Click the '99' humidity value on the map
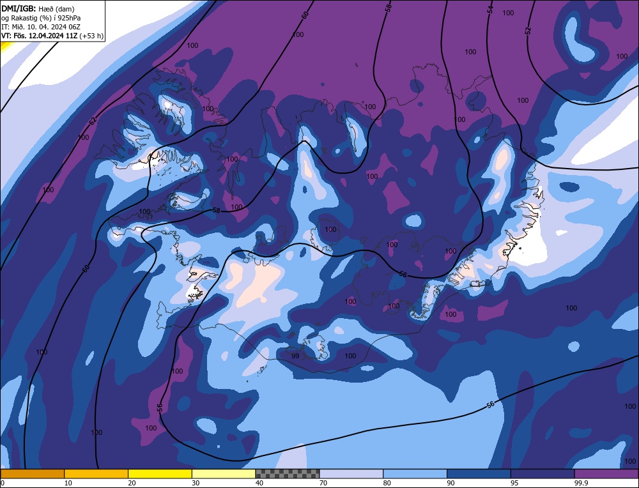This screenshot has width=639, height=488. pyautogui.click(x=295, y=356)
